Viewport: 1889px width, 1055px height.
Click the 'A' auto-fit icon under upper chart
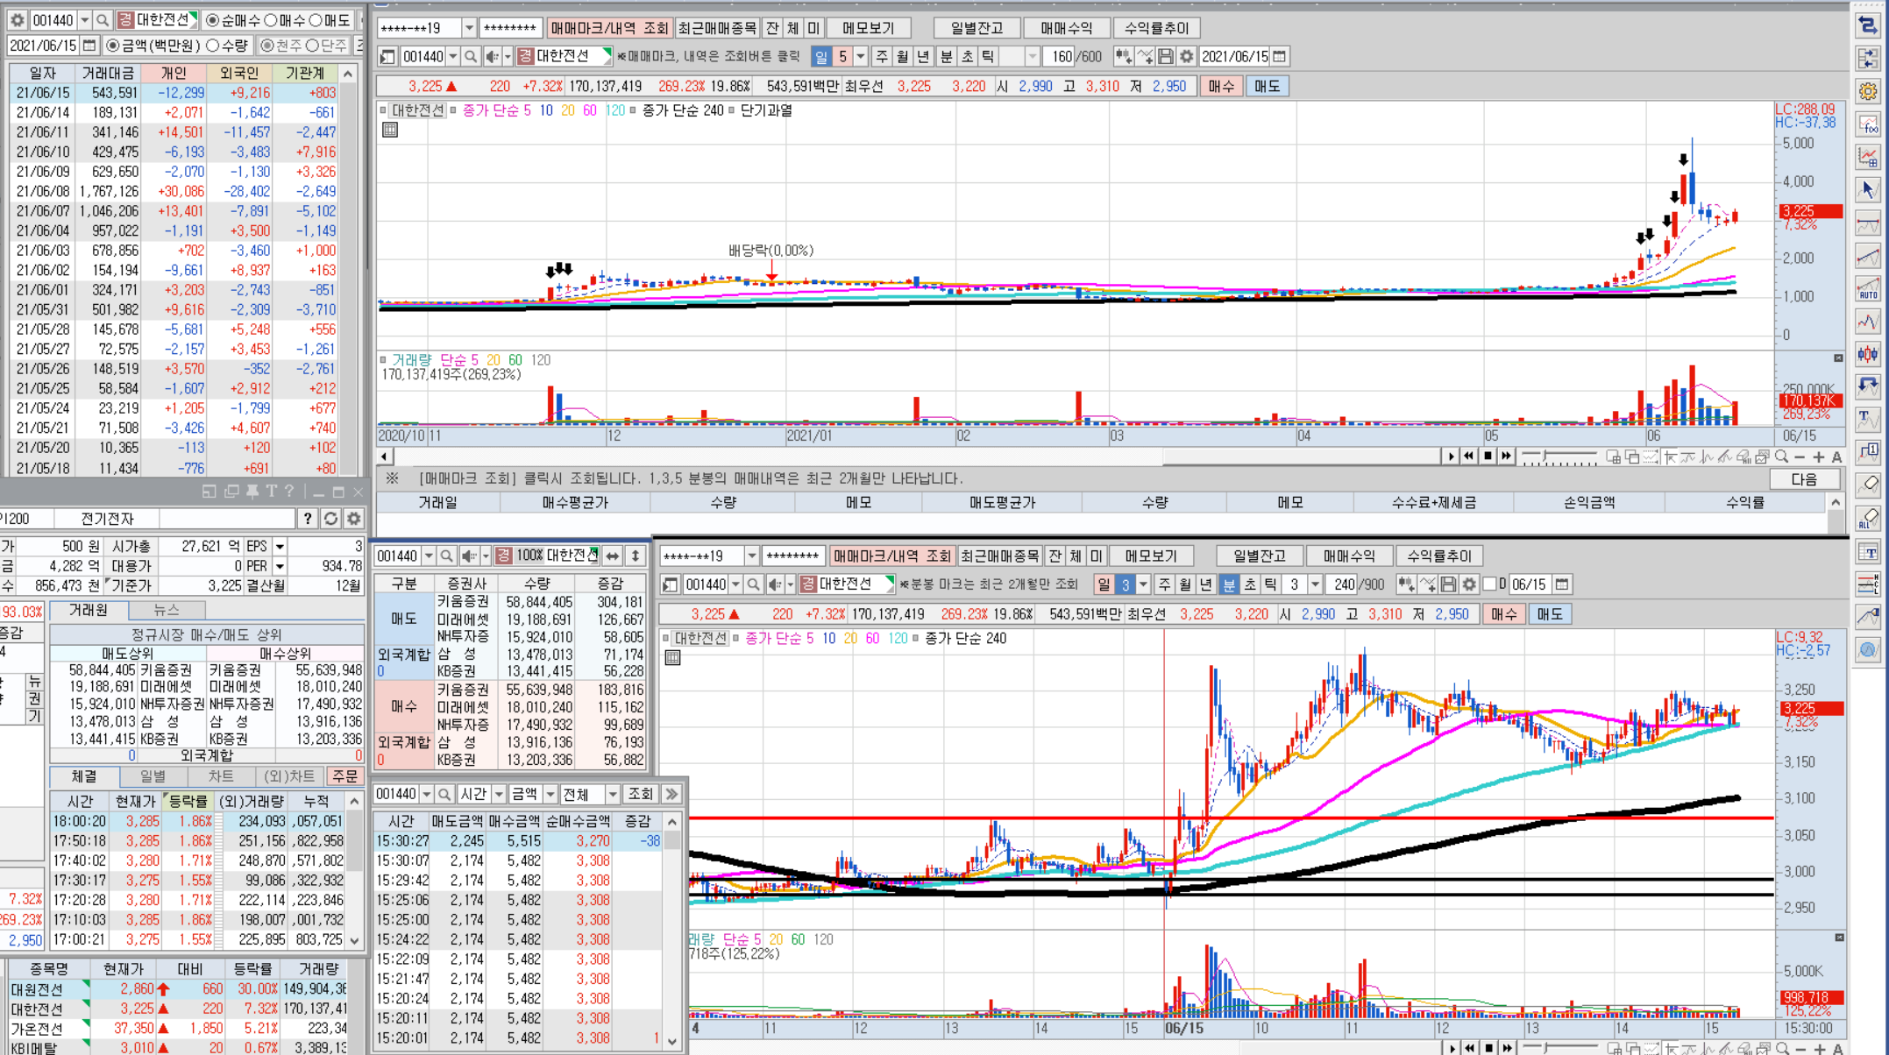coord(1837,457)
